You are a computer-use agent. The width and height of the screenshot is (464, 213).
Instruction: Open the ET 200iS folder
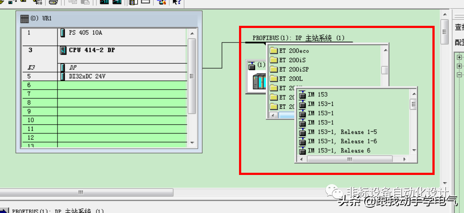[x=288, y=60]
